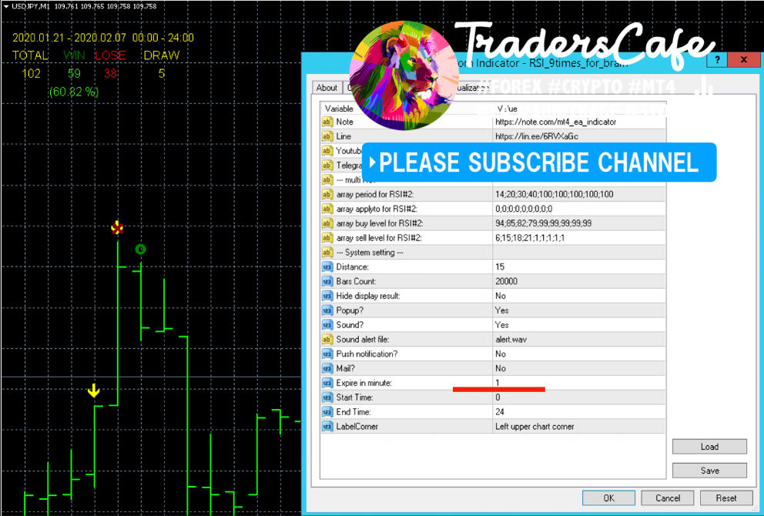Select the Left upper chart corner value
This screenshot has height=516, width=764.
(534, 427)
